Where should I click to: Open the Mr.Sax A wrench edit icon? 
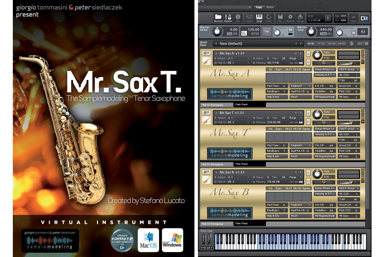tap(206, 53)
